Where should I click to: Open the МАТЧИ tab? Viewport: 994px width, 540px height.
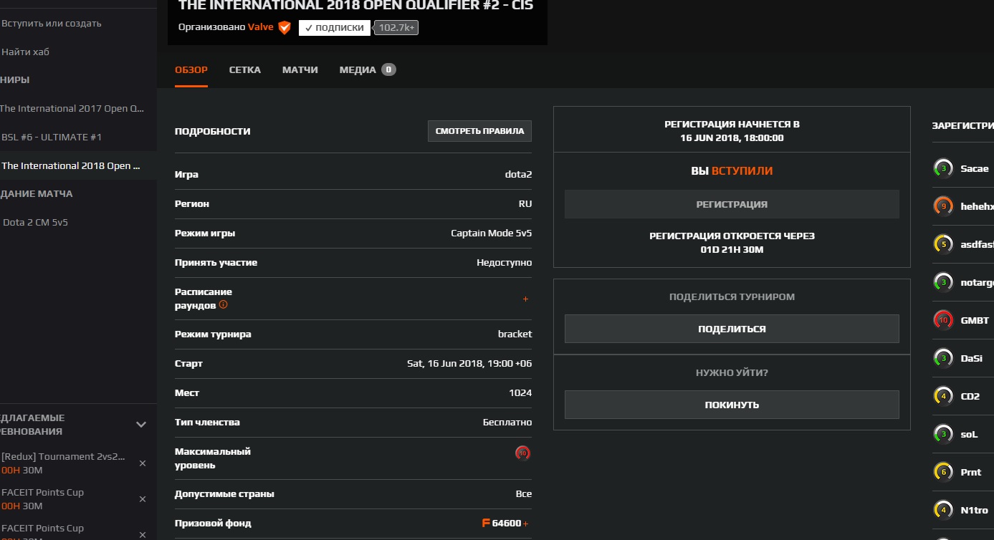[x=300, y=70]
